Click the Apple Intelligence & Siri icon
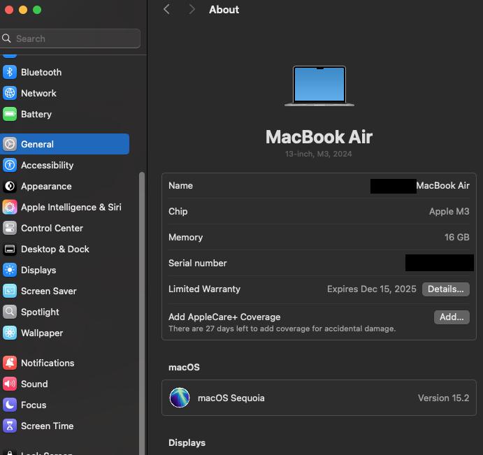 (10, 207)
